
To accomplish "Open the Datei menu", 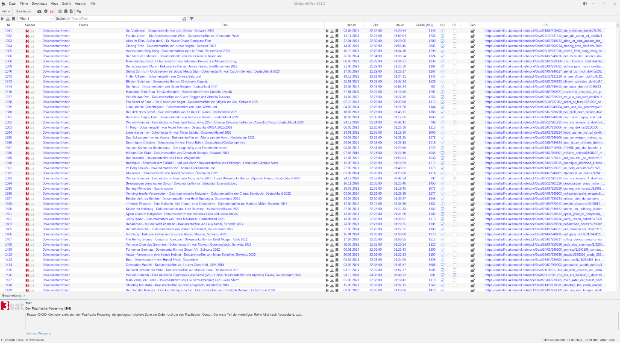I will click(12, 3).
